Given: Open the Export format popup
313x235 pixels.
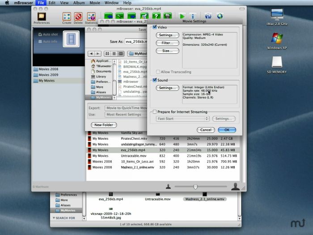Looking at the screenshot, I should pos(126,108).
